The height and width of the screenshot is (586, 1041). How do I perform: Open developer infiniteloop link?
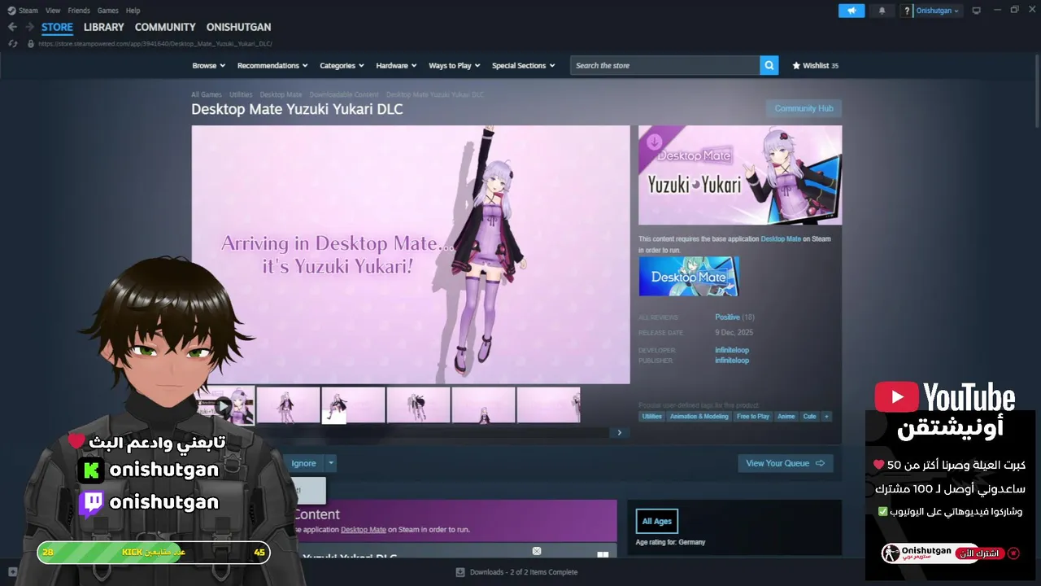click(x=732, y=351)
